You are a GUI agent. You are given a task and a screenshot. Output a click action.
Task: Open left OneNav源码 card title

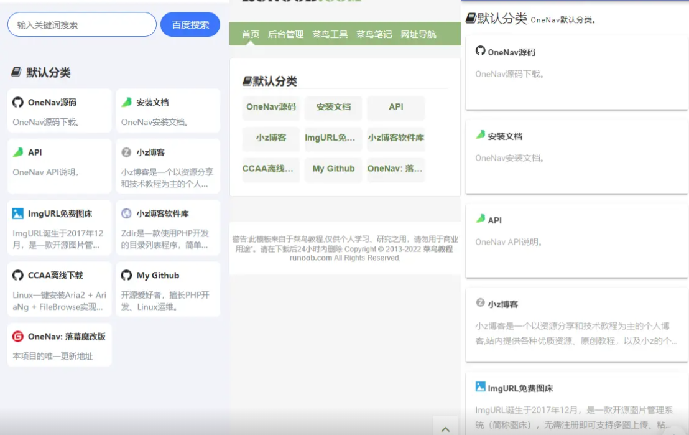(x=52, y=103)
